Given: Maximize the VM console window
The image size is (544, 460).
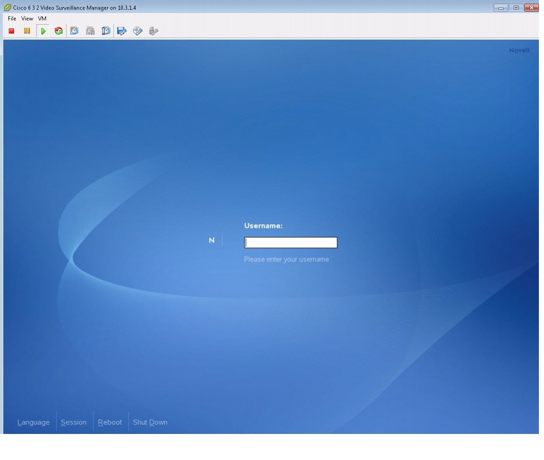Looking at the screenshot, I should tap(516, 7).
